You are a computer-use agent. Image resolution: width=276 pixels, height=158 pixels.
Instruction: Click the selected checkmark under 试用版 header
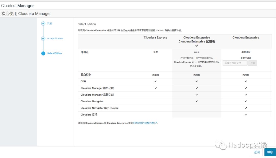click(197, 46)
